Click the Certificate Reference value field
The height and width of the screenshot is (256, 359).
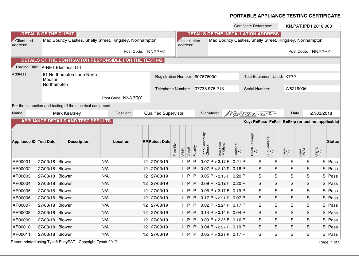[x=309, y=26]
